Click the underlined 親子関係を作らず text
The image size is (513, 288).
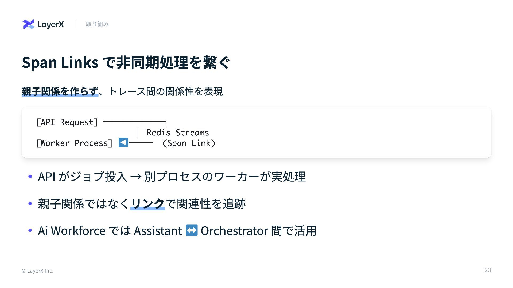(60, 91)
